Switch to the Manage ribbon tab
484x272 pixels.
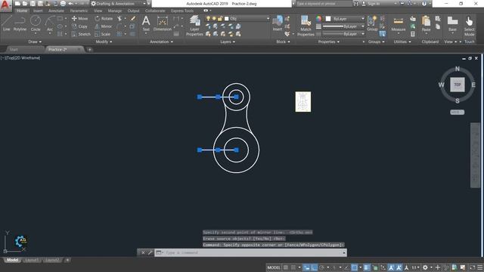coord(115,11)
